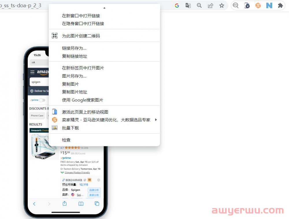Click the Google icon in address bar

coord(177,5)
